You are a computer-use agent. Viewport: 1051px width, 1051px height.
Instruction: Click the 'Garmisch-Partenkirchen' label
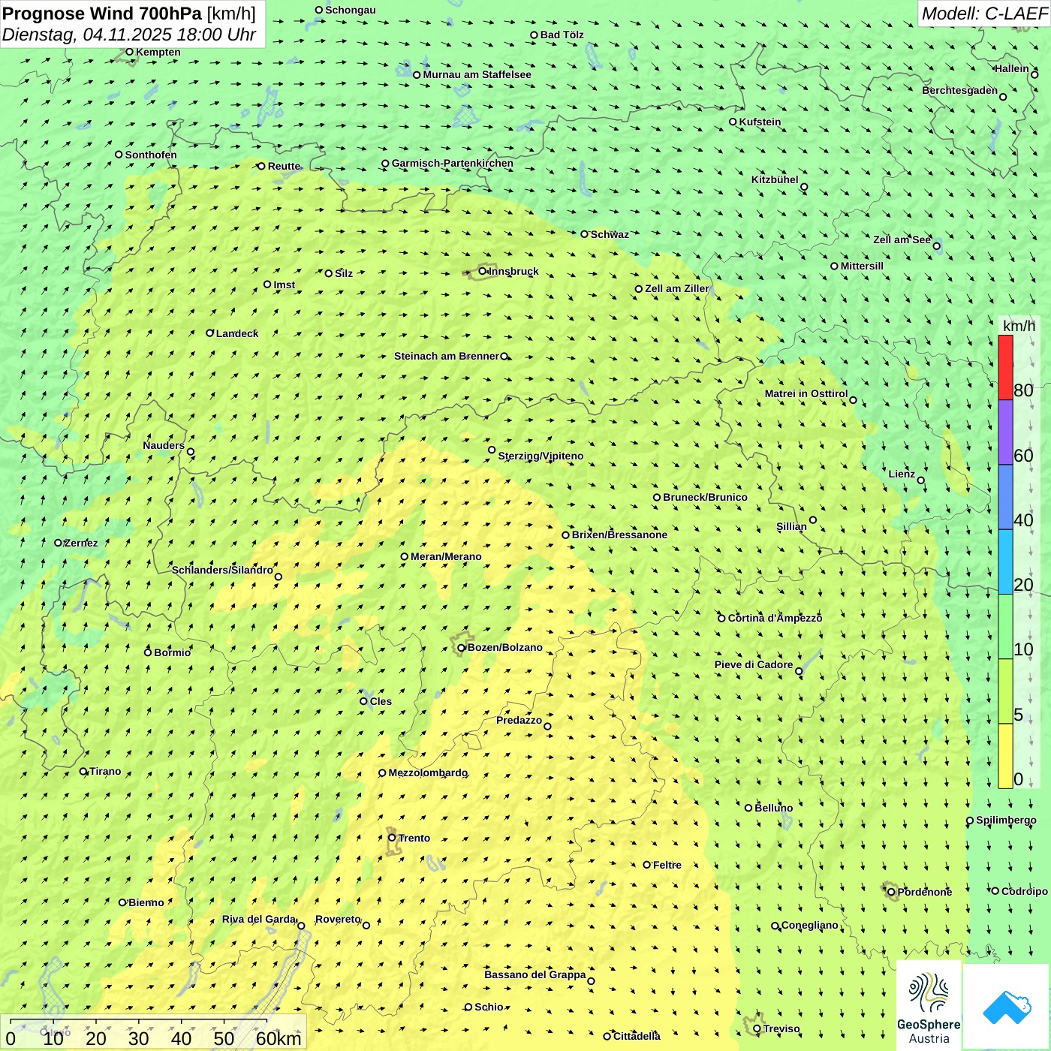click(453, 163)
